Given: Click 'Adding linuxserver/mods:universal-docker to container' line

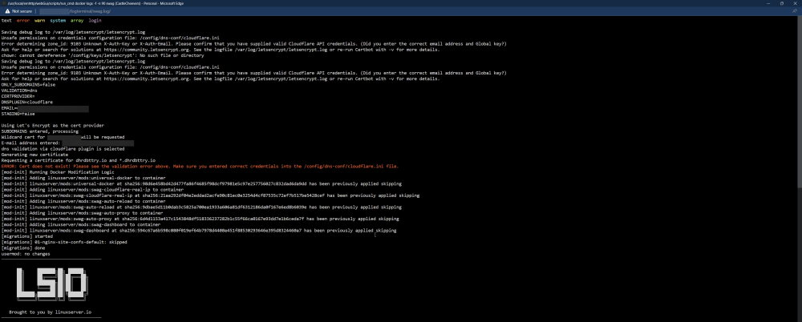Looking at the screenshot, I should pyautogui.click(x=83, y=178).
